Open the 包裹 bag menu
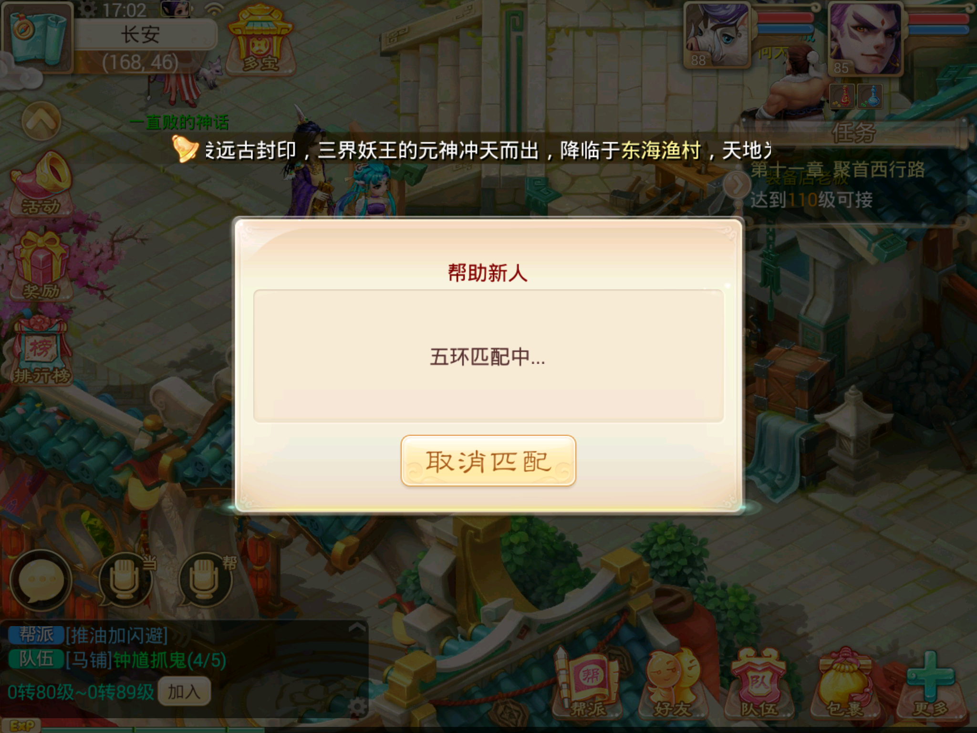The height and width of the screenshot is (733, 977). point(845,683)
